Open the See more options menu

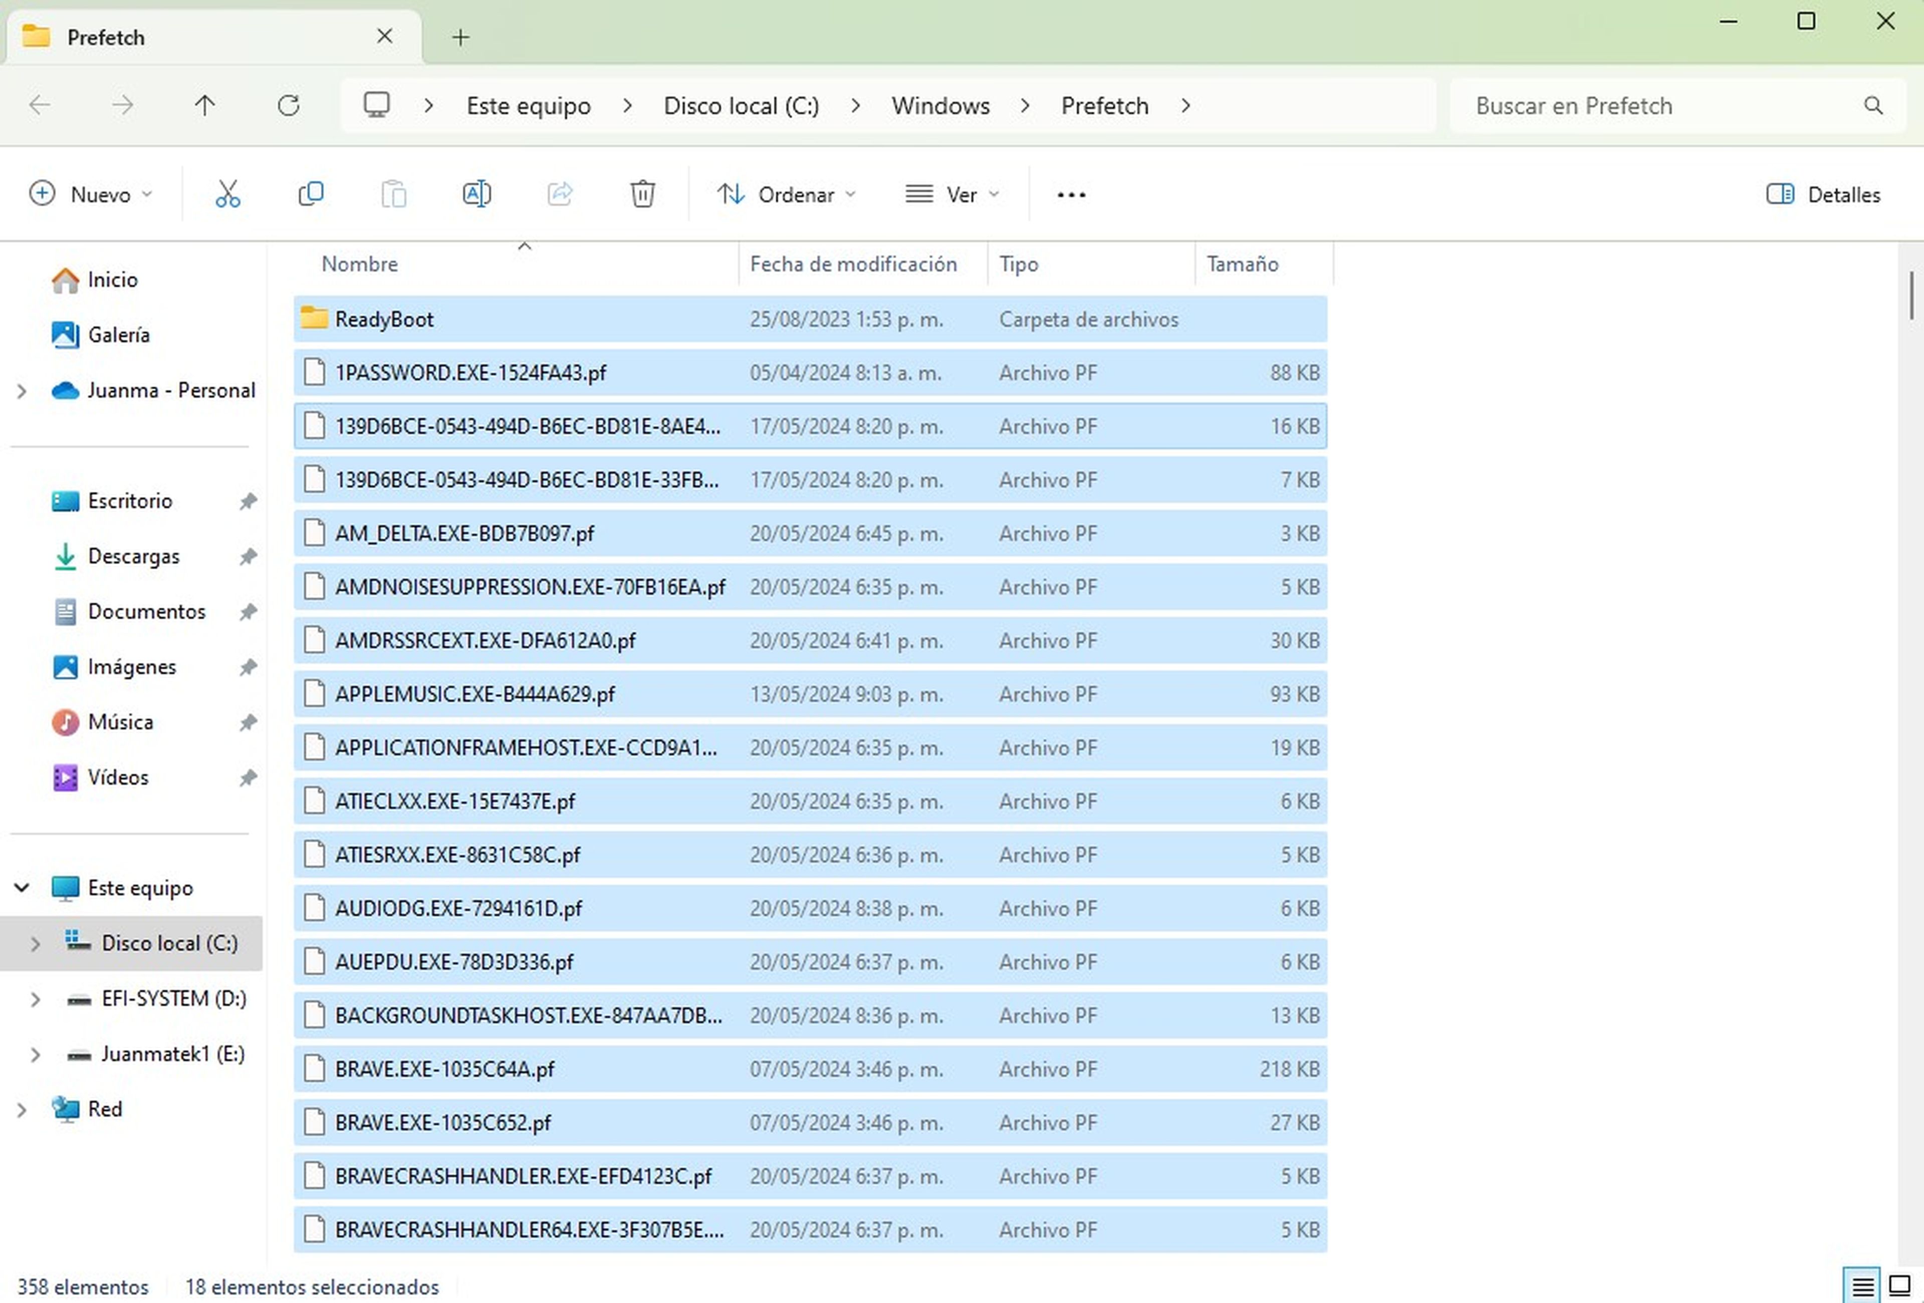pyautogui.click(x=1070, y=194)
